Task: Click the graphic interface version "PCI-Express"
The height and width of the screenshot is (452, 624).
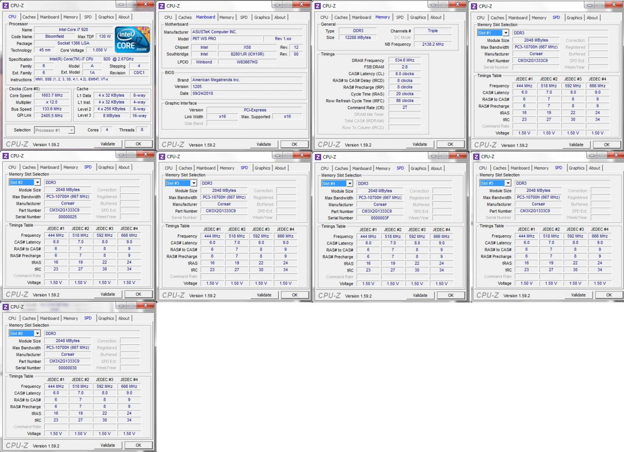Action: 255,110
